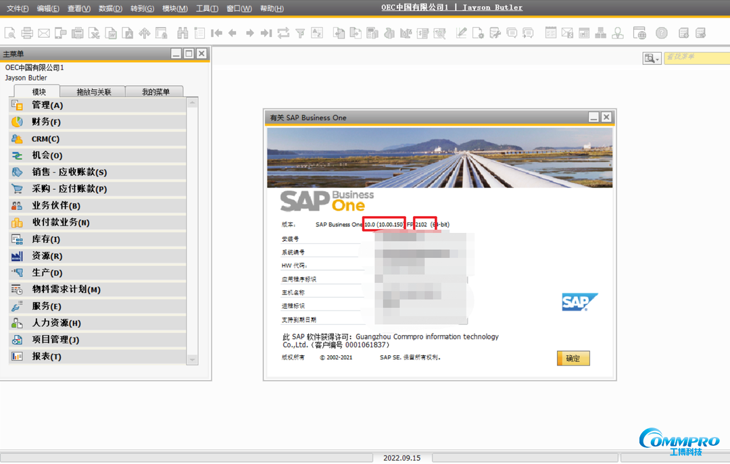This screenshot has height=464, width=730.
Task: Open the online help question mark icon
Action: pyautogui.click(x=662, y=32)
